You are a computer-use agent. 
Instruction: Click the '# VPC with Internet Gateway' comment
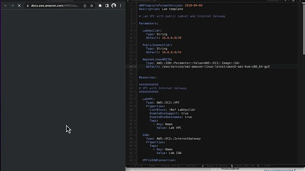[163, 88]
